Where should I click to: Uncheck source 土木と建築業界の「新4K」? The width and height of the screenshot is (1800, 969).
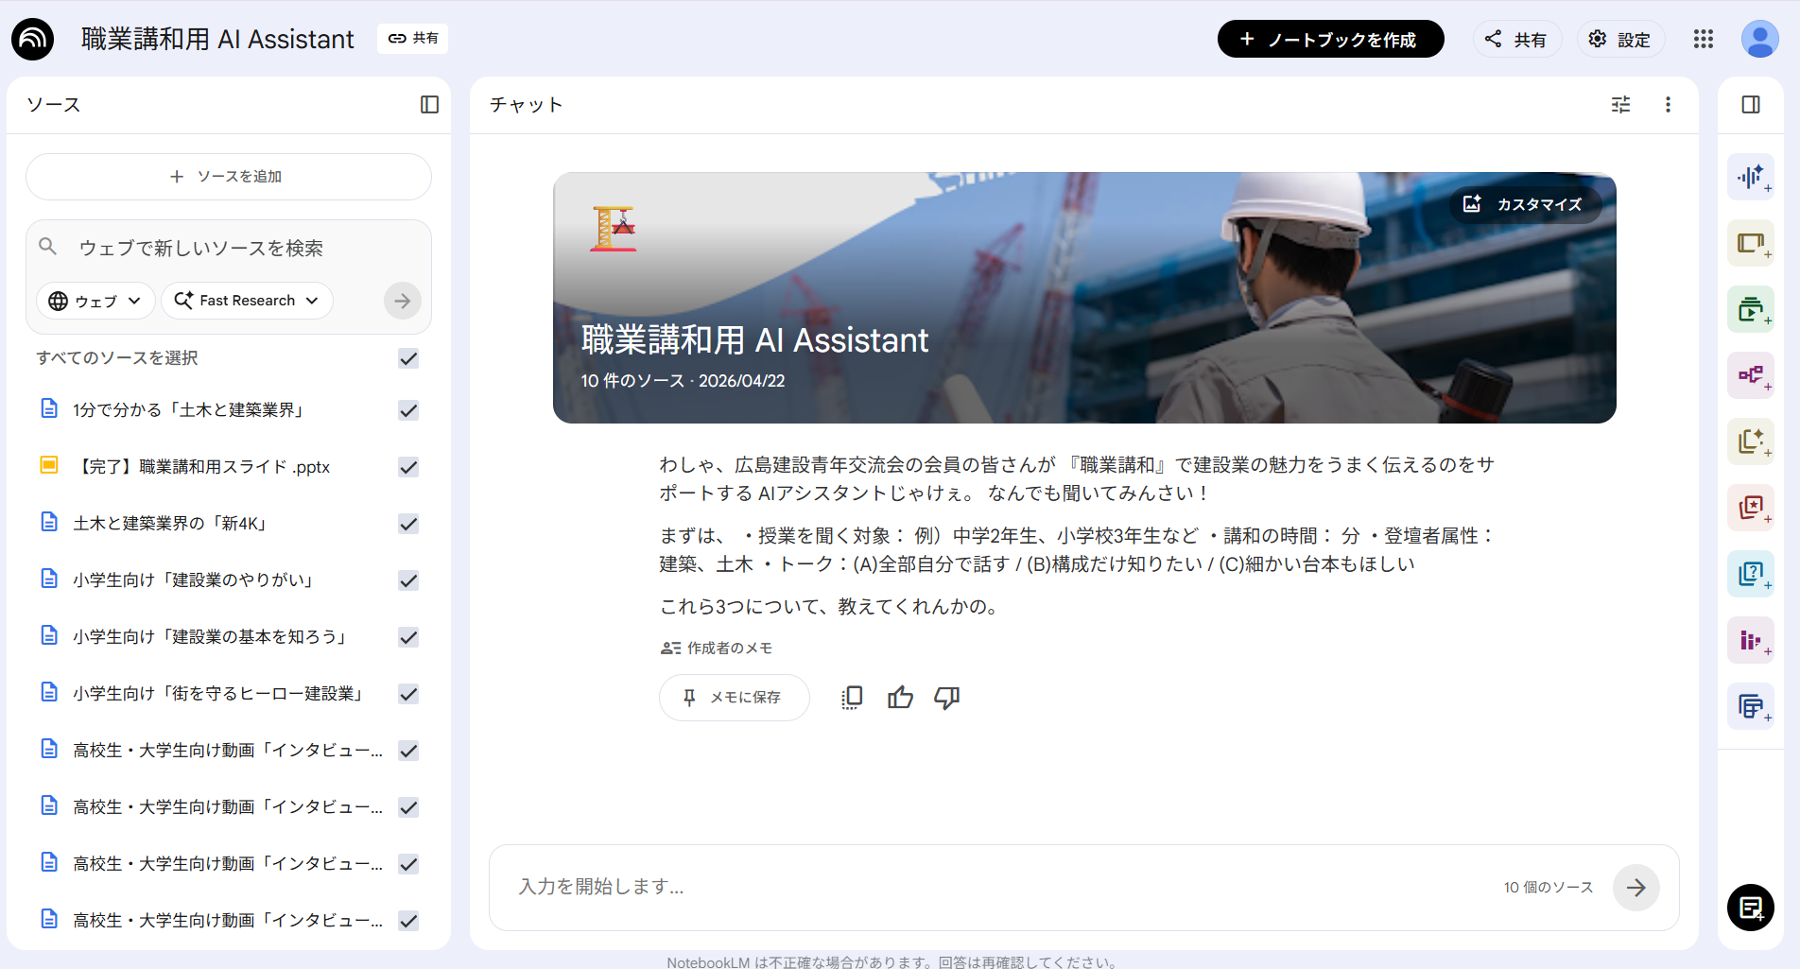pos(408,524)
